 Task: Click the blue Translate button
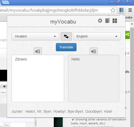tap(66, 47)
